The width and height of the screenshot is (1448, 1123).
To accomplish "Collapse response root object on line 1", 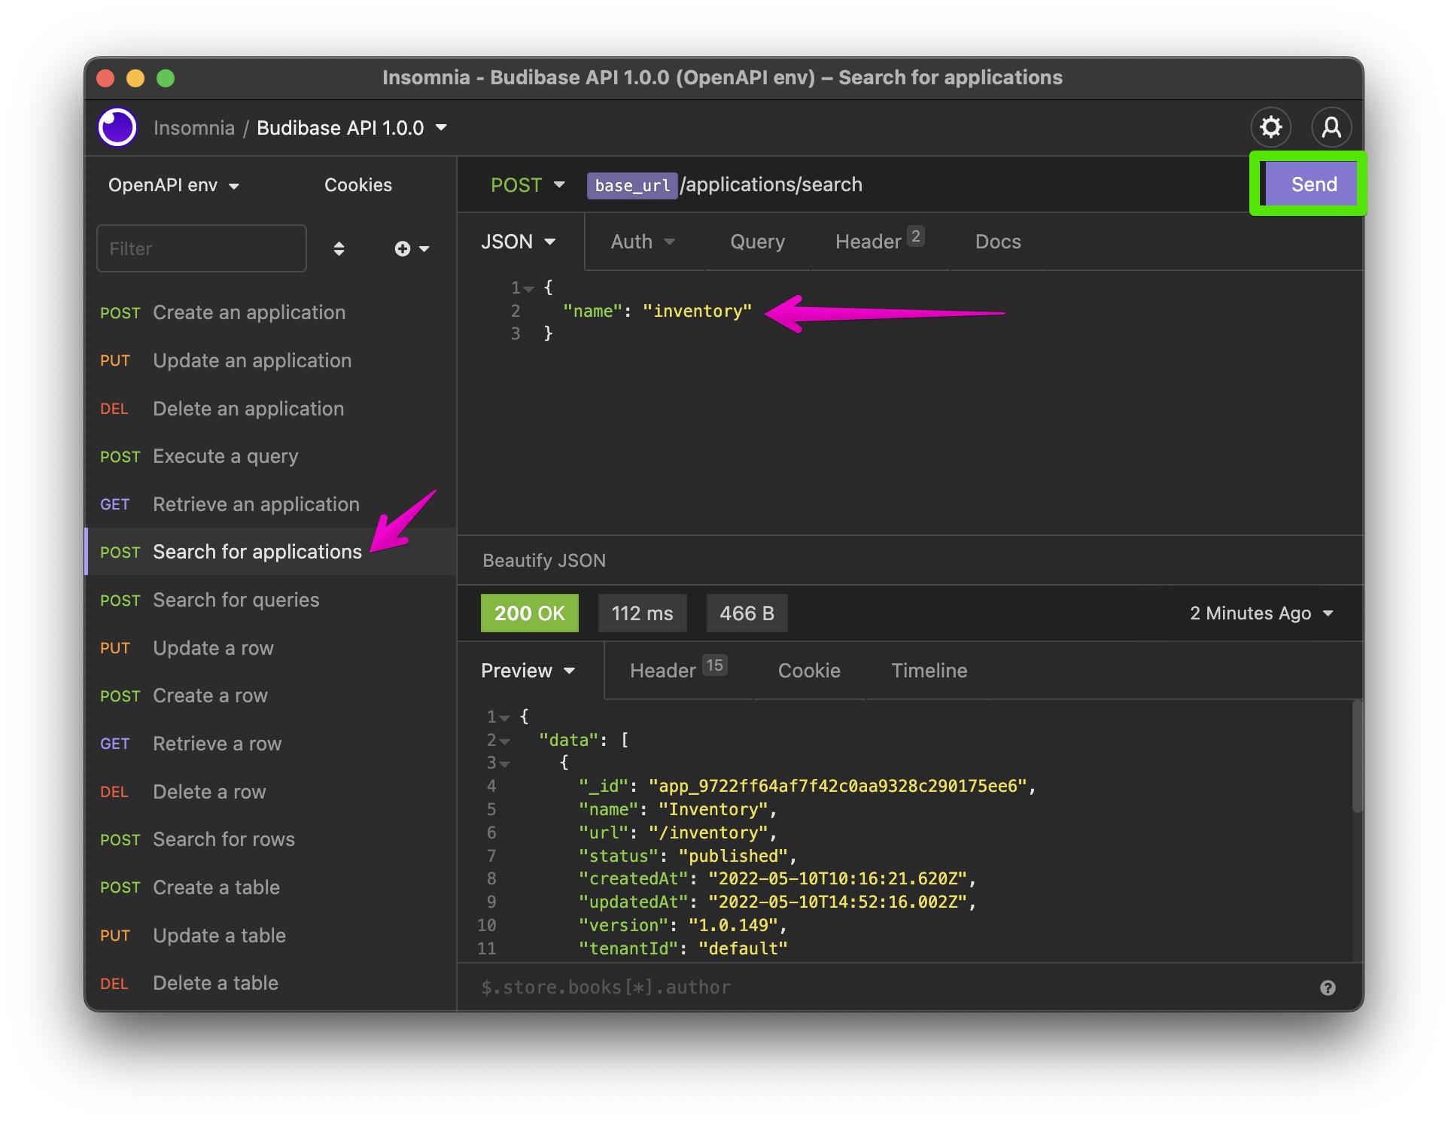I will pyautogui.click(x=504, y=718).
